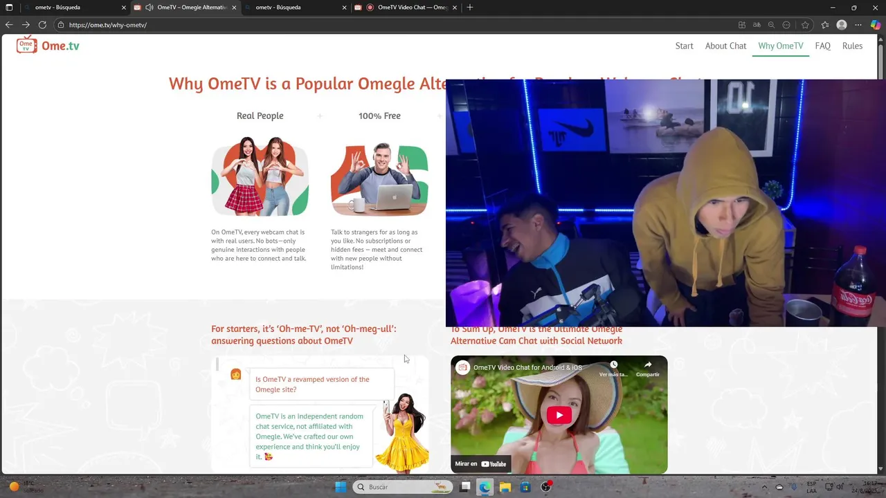Add this page to favorites star
Image resolution: width=886 pixels, height=498 pixels.
tap(805, 25)
